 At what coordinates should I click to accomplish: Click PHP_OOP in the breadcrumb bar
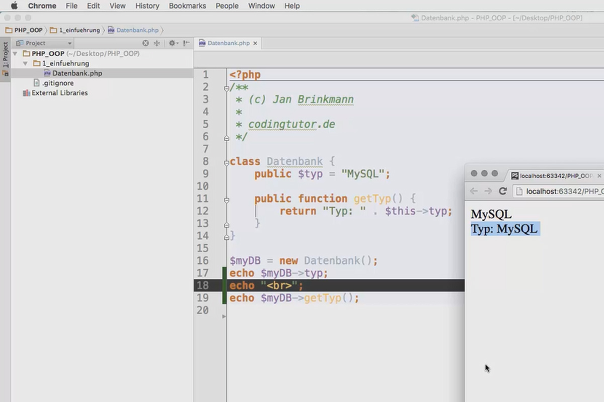point(24,30)
